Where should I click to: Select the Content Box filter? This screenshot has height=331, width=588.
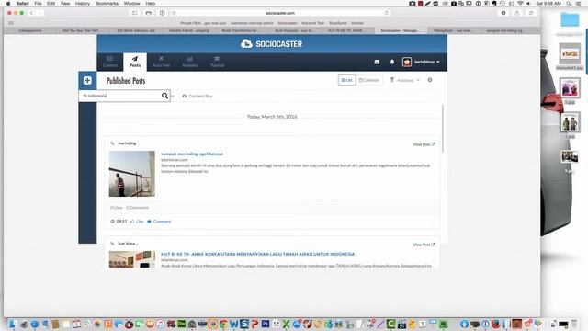tap(198, 96)
